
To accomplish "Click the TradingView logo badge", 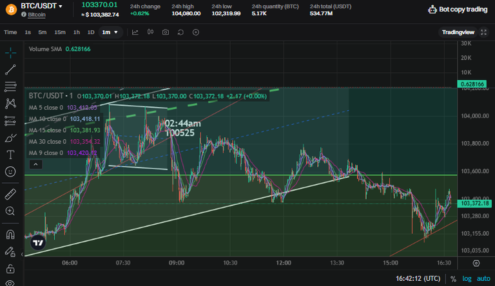I will click(38, 242).
